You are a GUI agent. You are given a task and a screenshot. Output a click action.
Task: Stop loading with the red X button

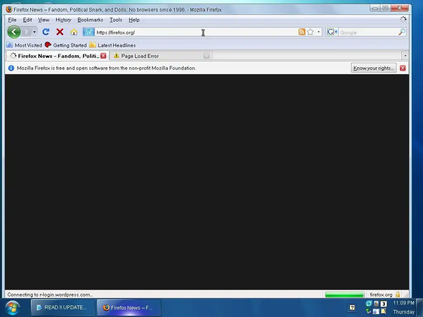coord(60,32)
